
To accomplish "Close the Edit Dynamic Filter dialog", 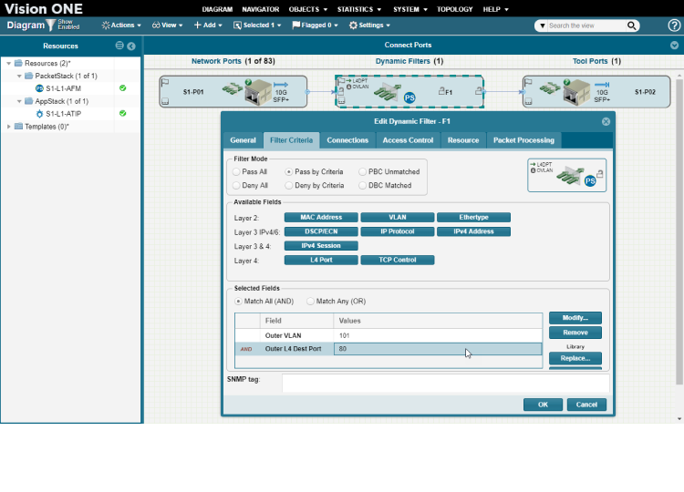I will coord(606,121).
